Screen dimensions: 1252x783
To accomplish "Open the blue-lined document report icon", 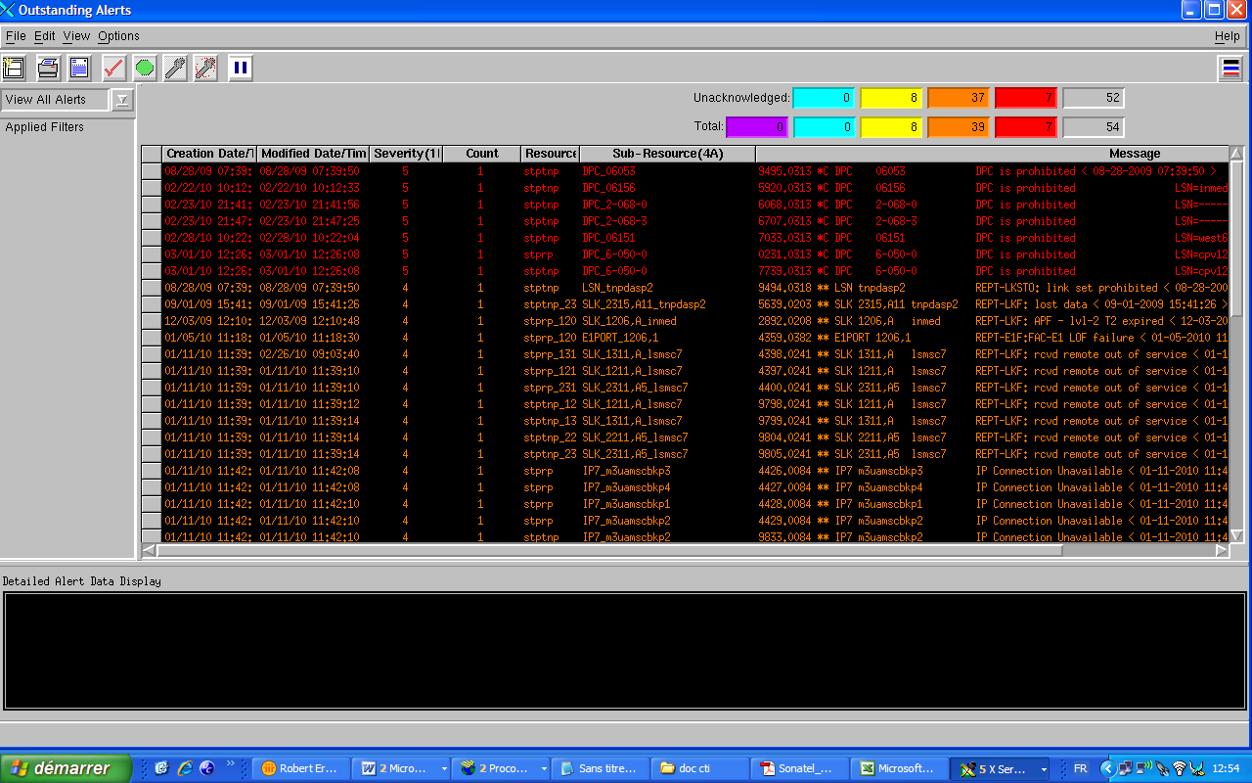I will click(79, 68).
